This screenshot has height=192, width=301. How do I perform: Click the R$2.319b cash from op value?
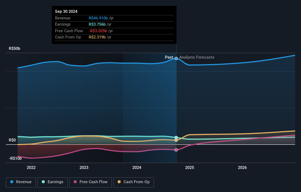[x=97, y=37]
